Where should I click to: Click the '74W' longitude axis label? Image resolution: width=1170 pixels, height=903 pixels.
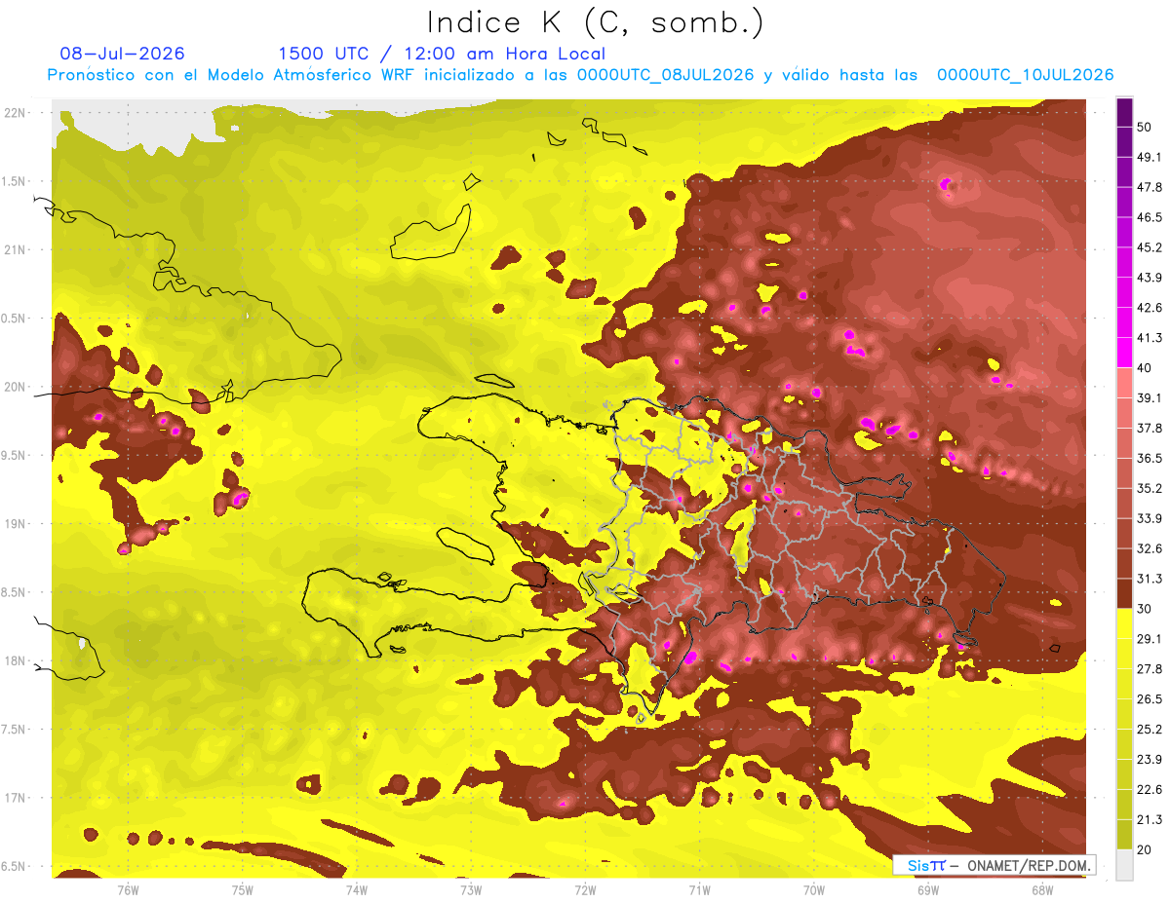(x=357, y=889)
